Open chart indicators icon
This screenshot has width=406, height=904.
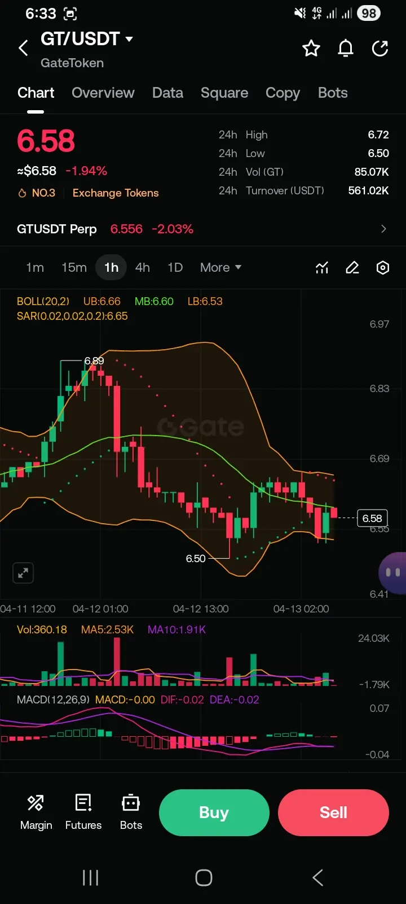(322, 268)
